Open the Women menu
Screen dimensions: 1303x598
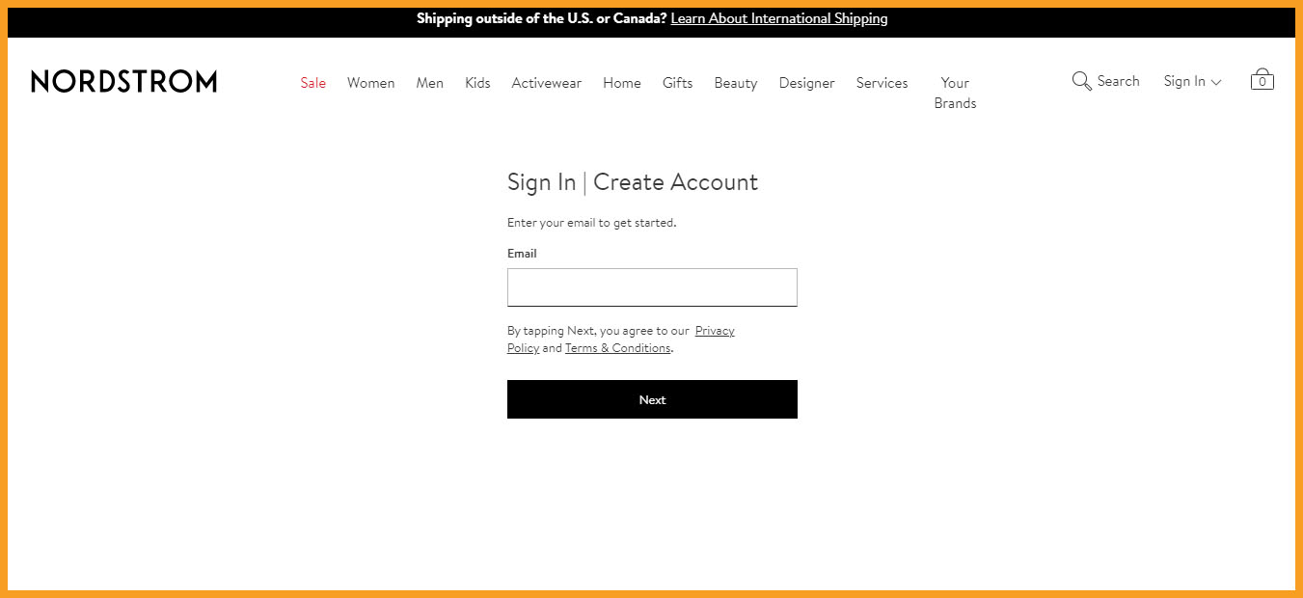(371, 83)
